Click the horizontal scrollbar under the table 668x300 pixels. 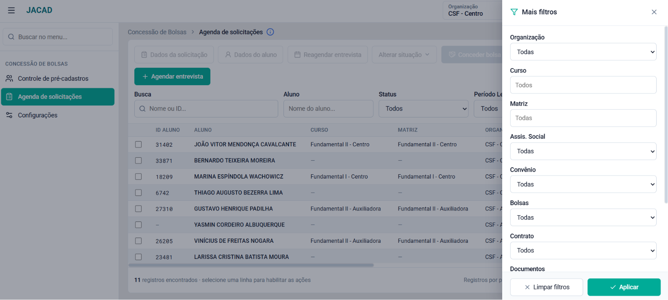click(x=251, y=265)
